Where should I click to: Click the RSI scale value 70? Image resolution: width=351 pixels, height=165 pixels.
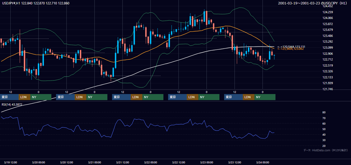click(x=324, y=118)
